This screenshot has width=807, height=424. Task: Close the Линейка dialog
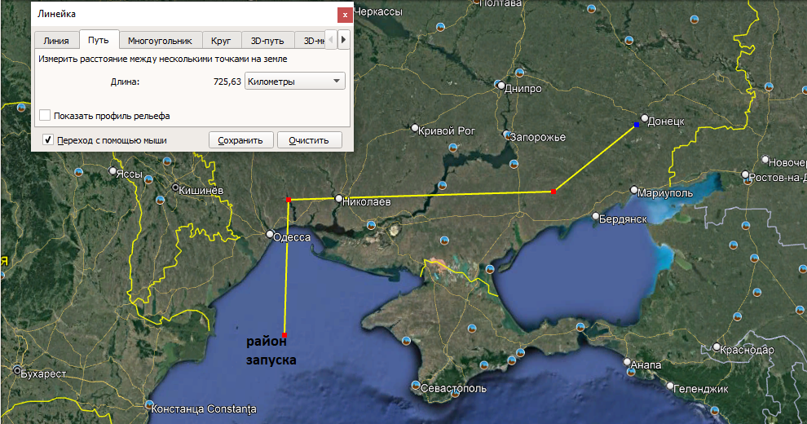[x=345, y=15]
